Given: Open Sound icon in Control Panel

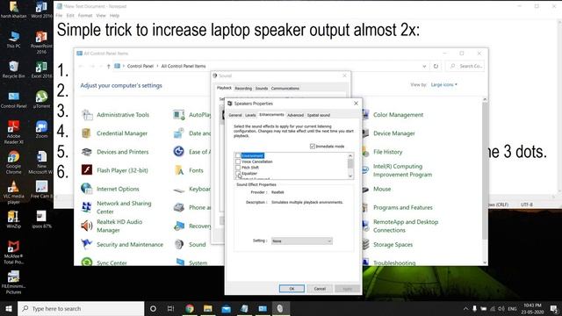Looking at the screenshot, I should click(179, 244).
